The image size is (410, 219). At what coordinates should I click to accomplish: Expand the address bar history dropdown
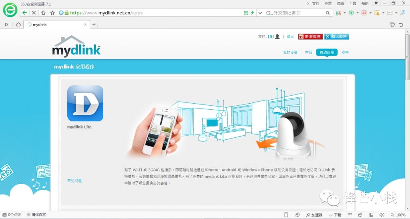click(x=260, y=13)
